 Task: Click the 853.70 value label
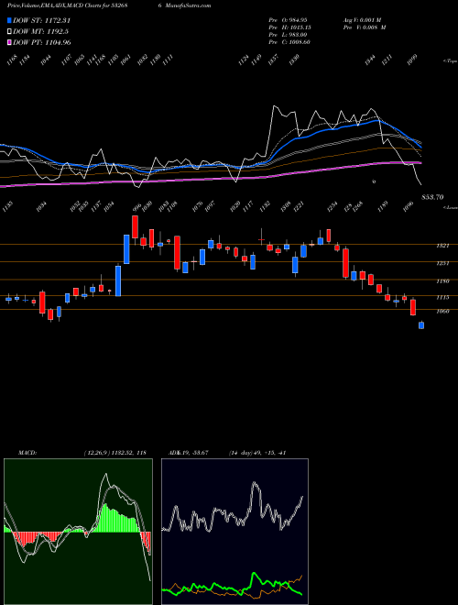click(432, 197)
